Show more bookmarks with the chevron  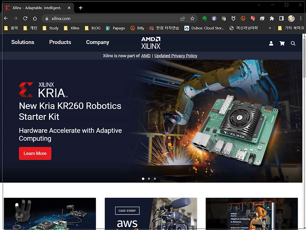coord(270,28)
